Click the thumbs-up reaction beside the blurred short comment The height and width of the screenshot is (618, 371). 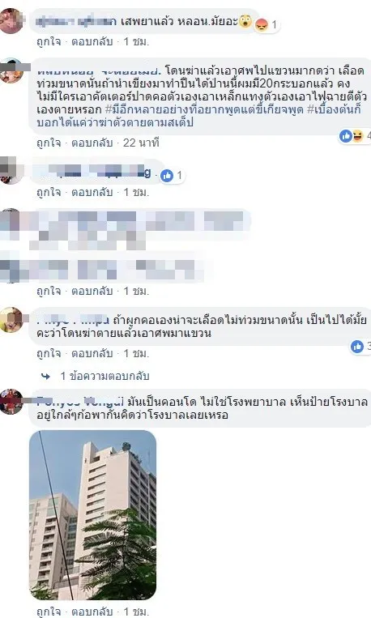coord(167,176)
